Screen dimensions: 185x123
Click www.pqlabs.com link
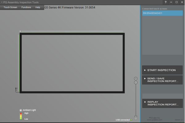pyautogui.click(x=154, y=120)
